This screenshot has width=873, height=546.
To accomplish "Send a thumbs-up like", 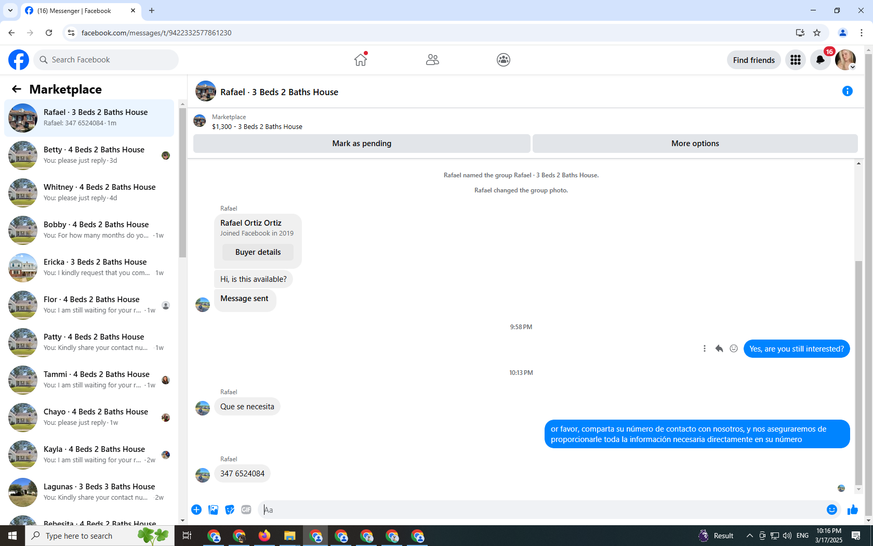I will [x=853, y=510].
